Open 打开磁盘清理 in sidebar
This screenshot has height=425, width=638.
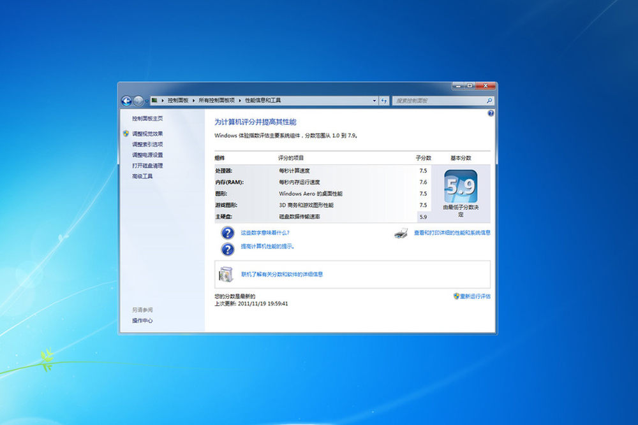[147, 166]
